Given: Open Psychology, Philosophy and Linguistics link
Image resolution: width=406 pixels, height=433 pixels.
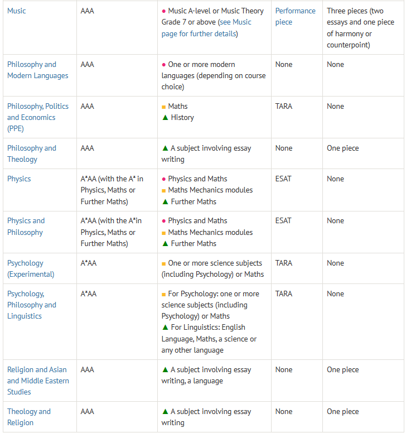Looking at the screenshot, I should click(31, 305).
